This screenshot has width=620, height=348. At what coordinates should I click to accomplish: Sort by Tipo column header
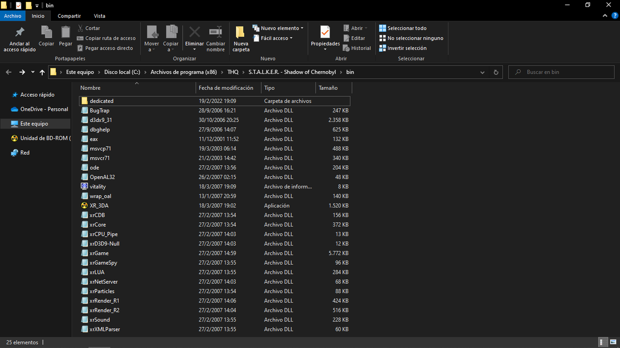[x=288, y=88]
